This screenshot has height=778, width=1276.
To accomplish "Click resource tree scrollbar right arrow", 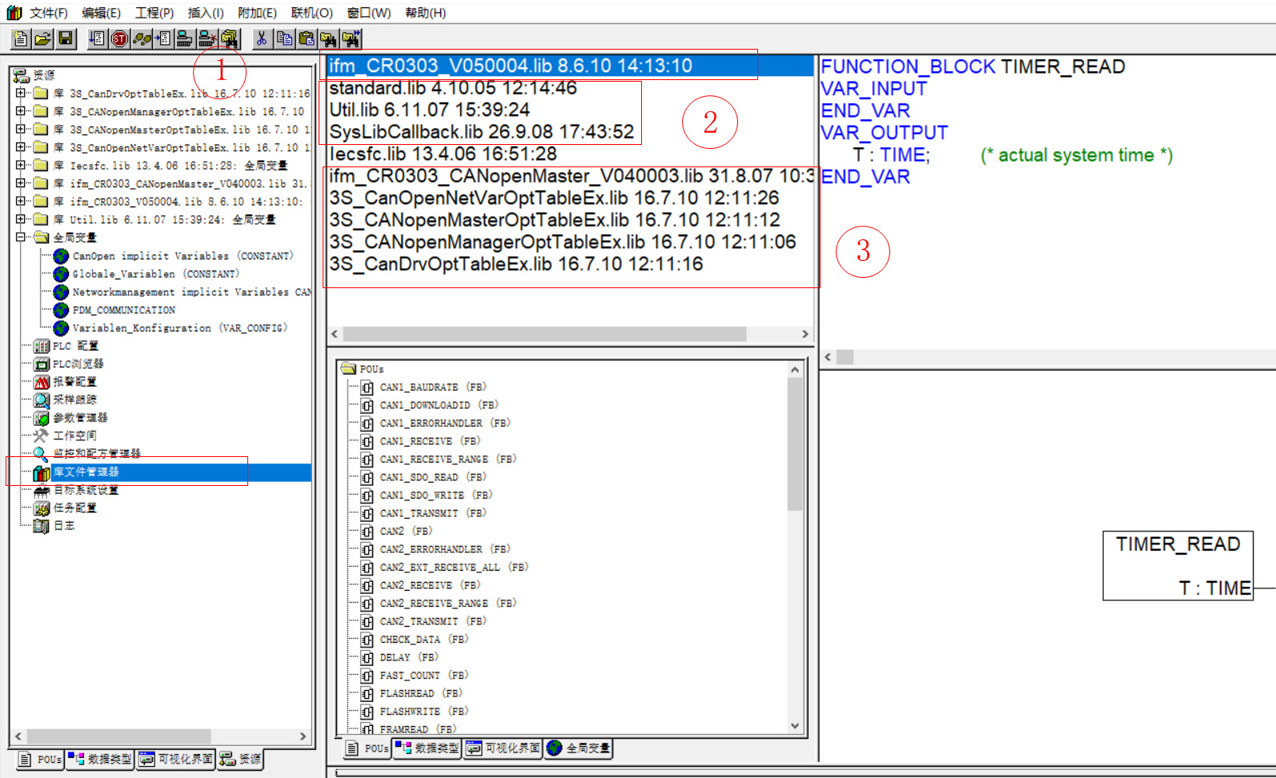I will (303, 736).
